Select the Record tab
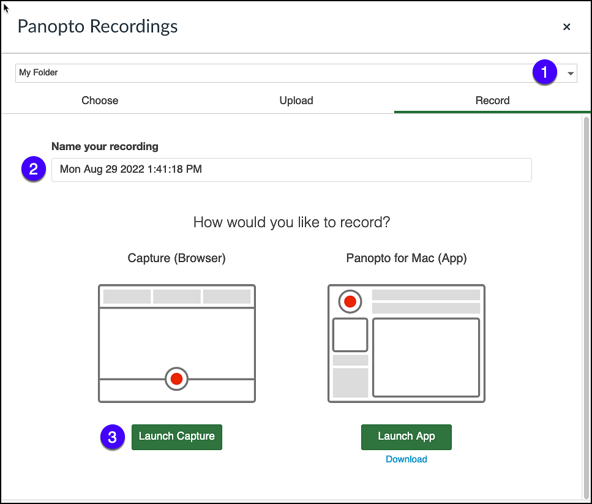The image size is (592, 504). tap(492, 100)
